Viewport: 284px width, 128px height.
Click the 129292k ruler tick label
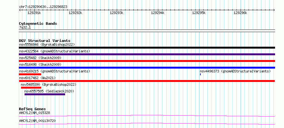point(75,13)
